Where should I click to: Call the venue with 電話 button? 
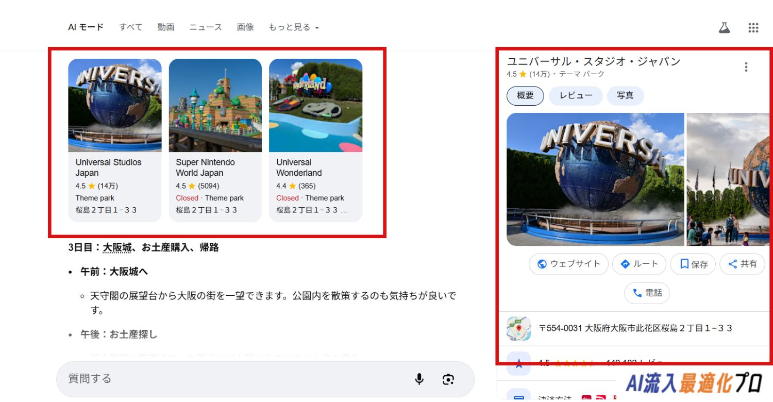(x=647, y=293)
